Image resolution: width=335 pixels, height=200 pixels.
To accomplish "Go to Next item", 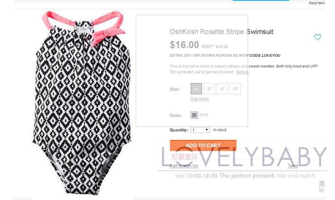I will click(317, 3).
